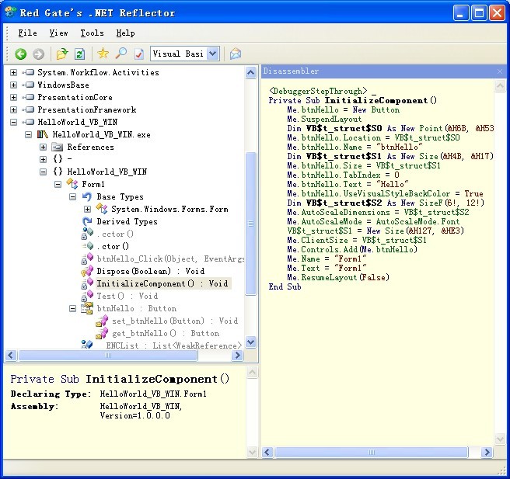Click the Options checklist toolbar icon
Viewport: 510px width, 479px height.
pyautogui.click(x=139, y=54)
